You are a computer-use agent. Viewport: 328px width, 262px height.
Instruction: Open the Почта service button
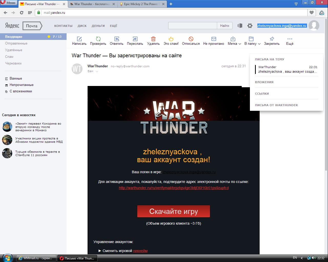pyautogui.click(x=32, y=26)
